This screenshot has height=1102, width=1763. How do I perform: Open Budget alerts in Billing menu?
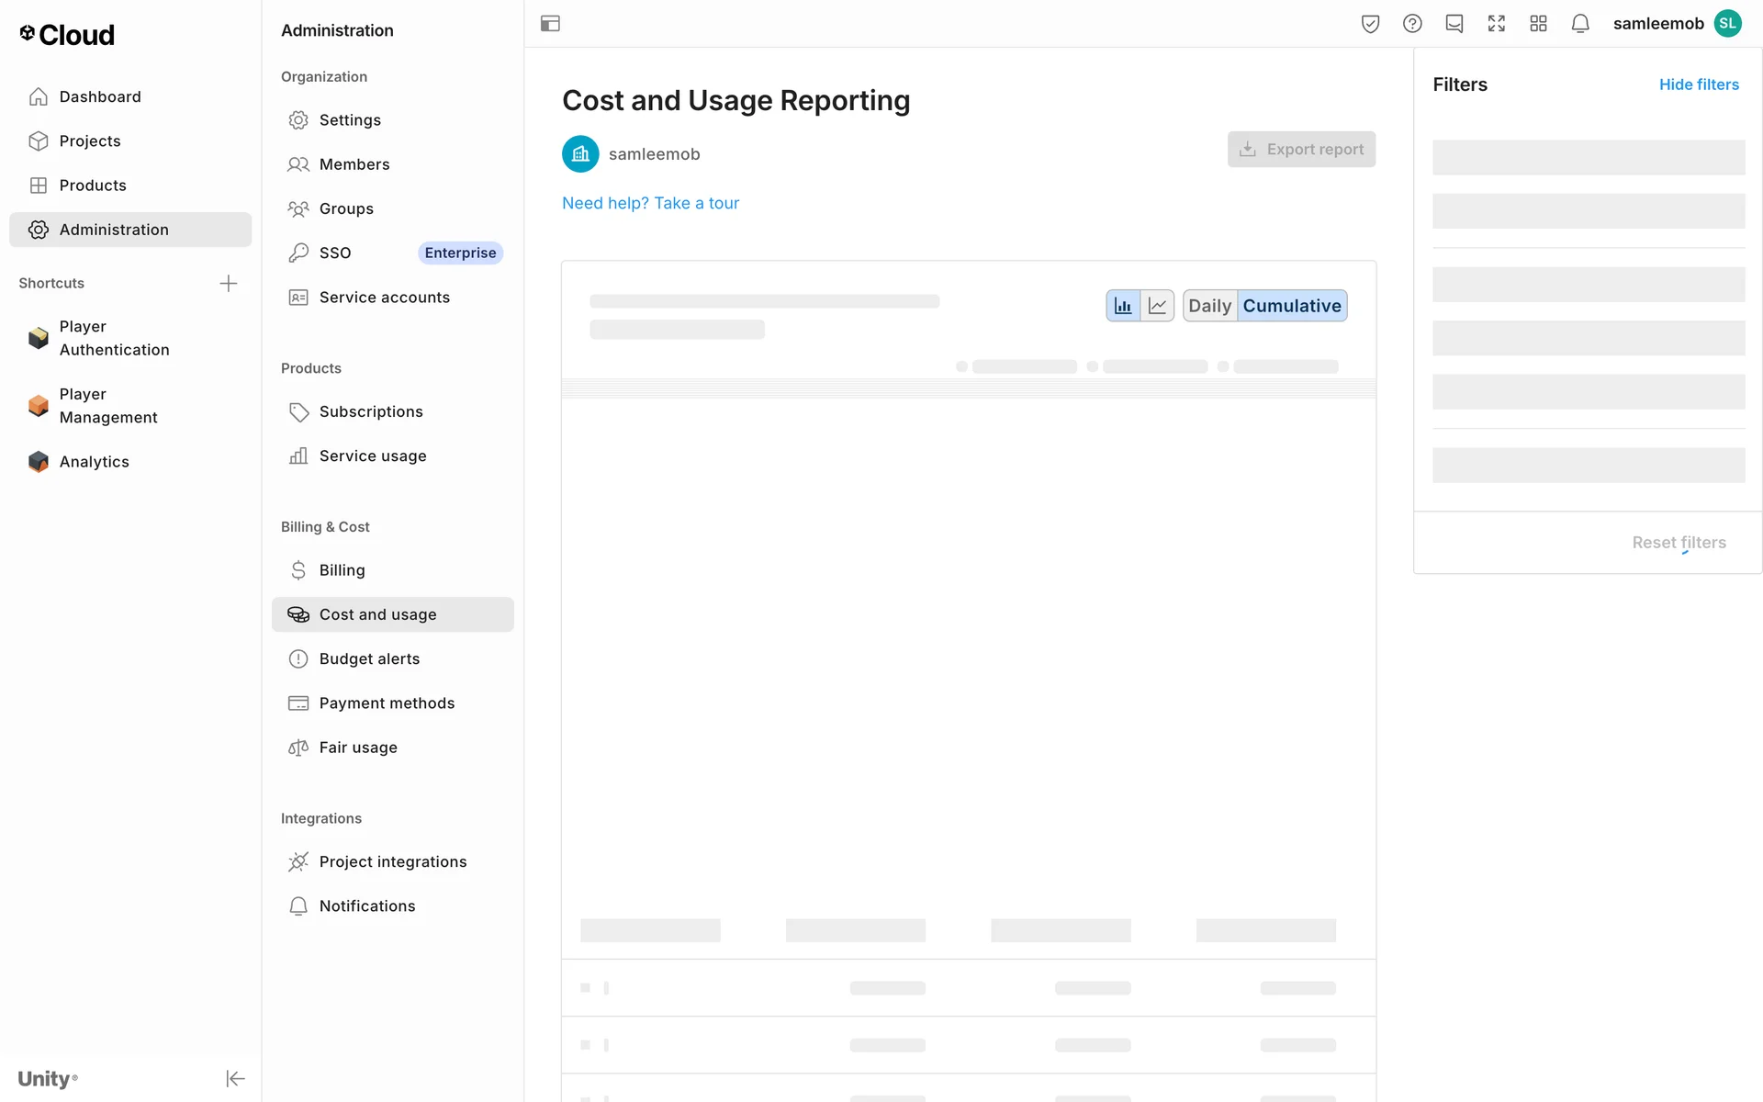(x=369, y=658)
